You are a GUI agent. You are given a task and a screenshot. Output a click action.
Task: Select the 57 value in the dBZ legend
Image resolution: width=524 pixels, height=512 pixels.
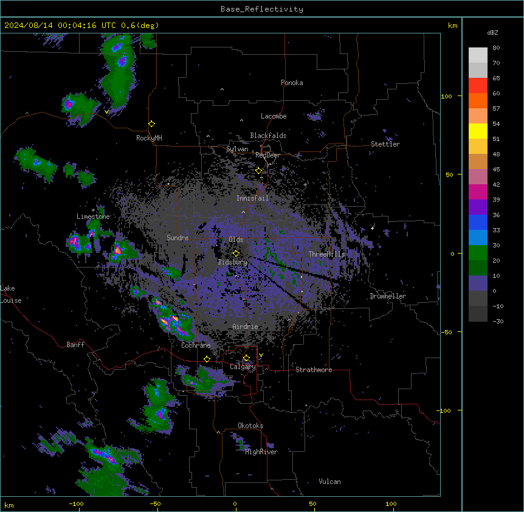coord(496,109)
